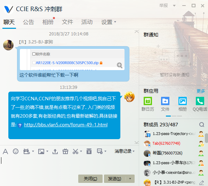Open the dropdown next to 举报
This screenshot has width=208, height=186.
click(x=174, y=6)
